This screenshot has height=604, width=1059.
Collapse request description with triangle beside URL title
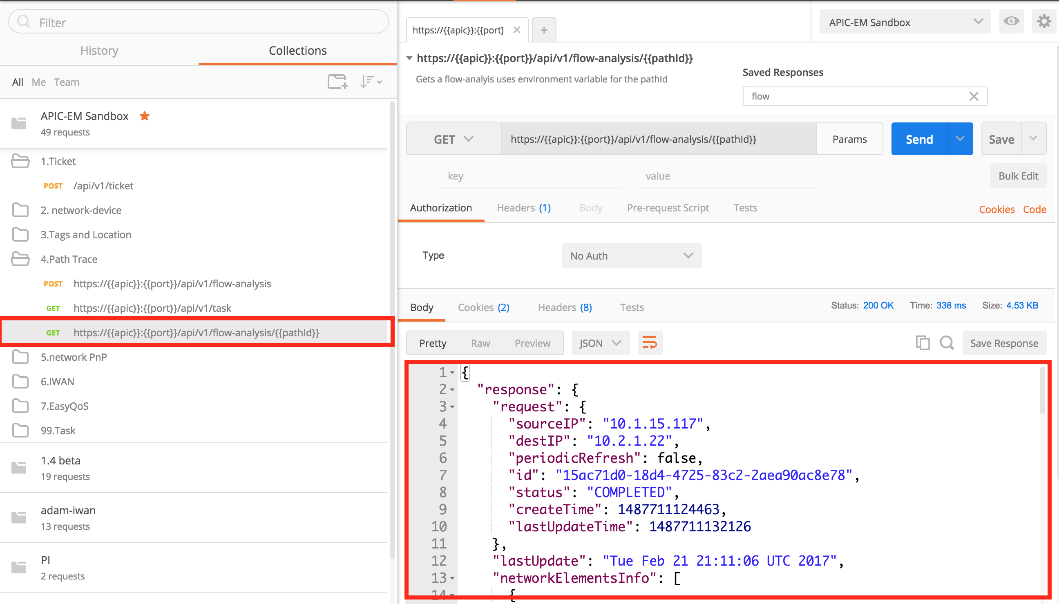coord(409,58)
